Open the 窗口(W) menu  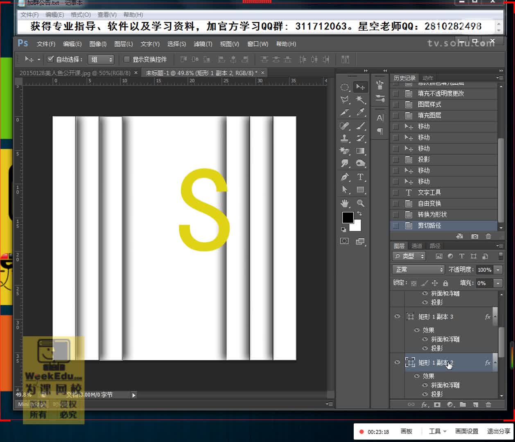click(x=257, y=44)
